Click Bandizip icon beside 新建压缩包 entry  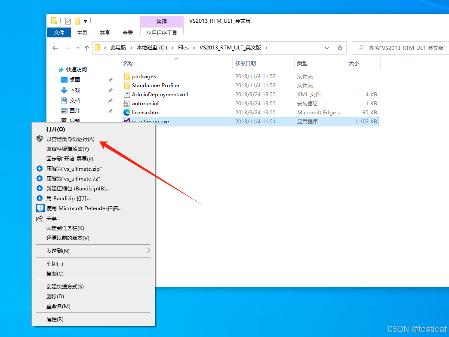[40, 188]
